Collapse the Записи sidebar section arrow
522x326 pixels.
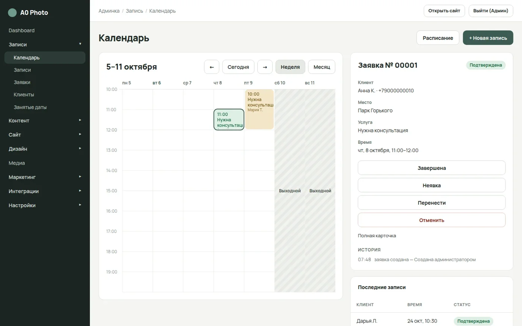pyautogui.click(x=80, y=44)
